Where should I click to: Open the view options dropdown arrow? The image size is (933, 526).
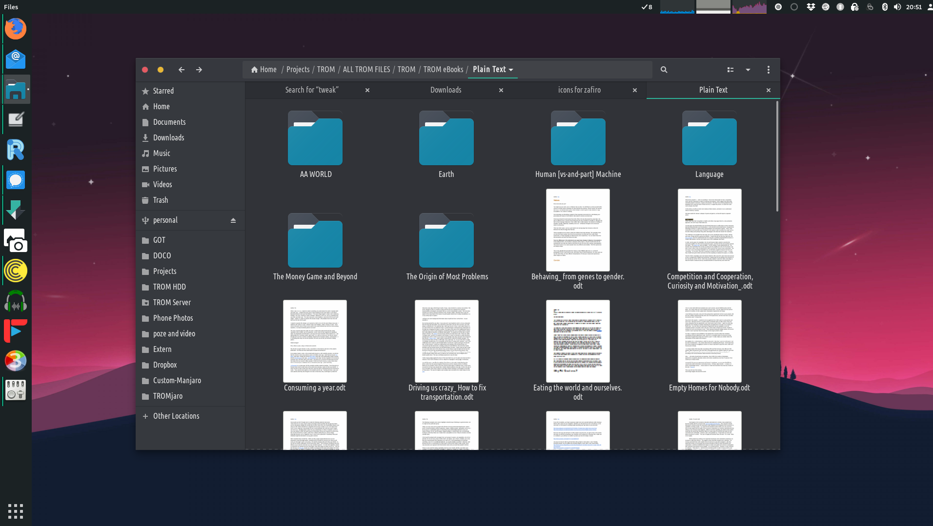click(x=748, y=70)
